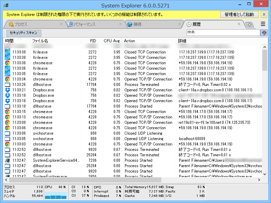Click the Total Memory status entry

point(144,187)
